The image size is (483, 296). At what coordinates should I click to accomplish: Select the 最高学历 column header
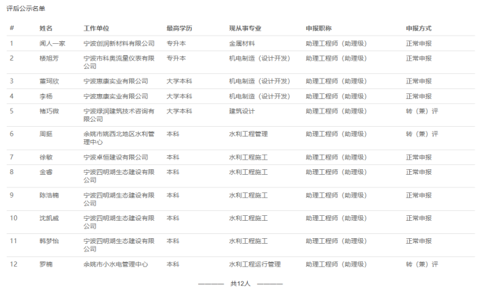(179, 29)
